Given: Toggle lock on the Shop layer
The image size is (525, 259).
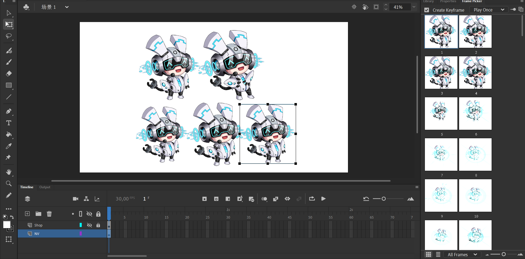Looking at the screenshot, I should click(98, 225).
